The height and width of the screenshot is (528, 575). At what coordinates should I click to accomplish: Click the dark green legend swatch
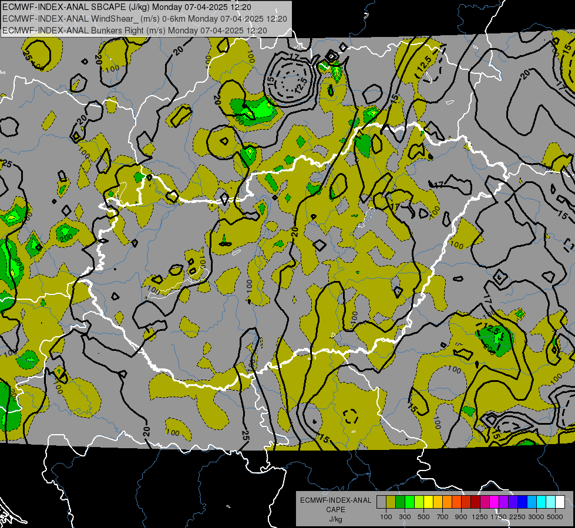400,502
